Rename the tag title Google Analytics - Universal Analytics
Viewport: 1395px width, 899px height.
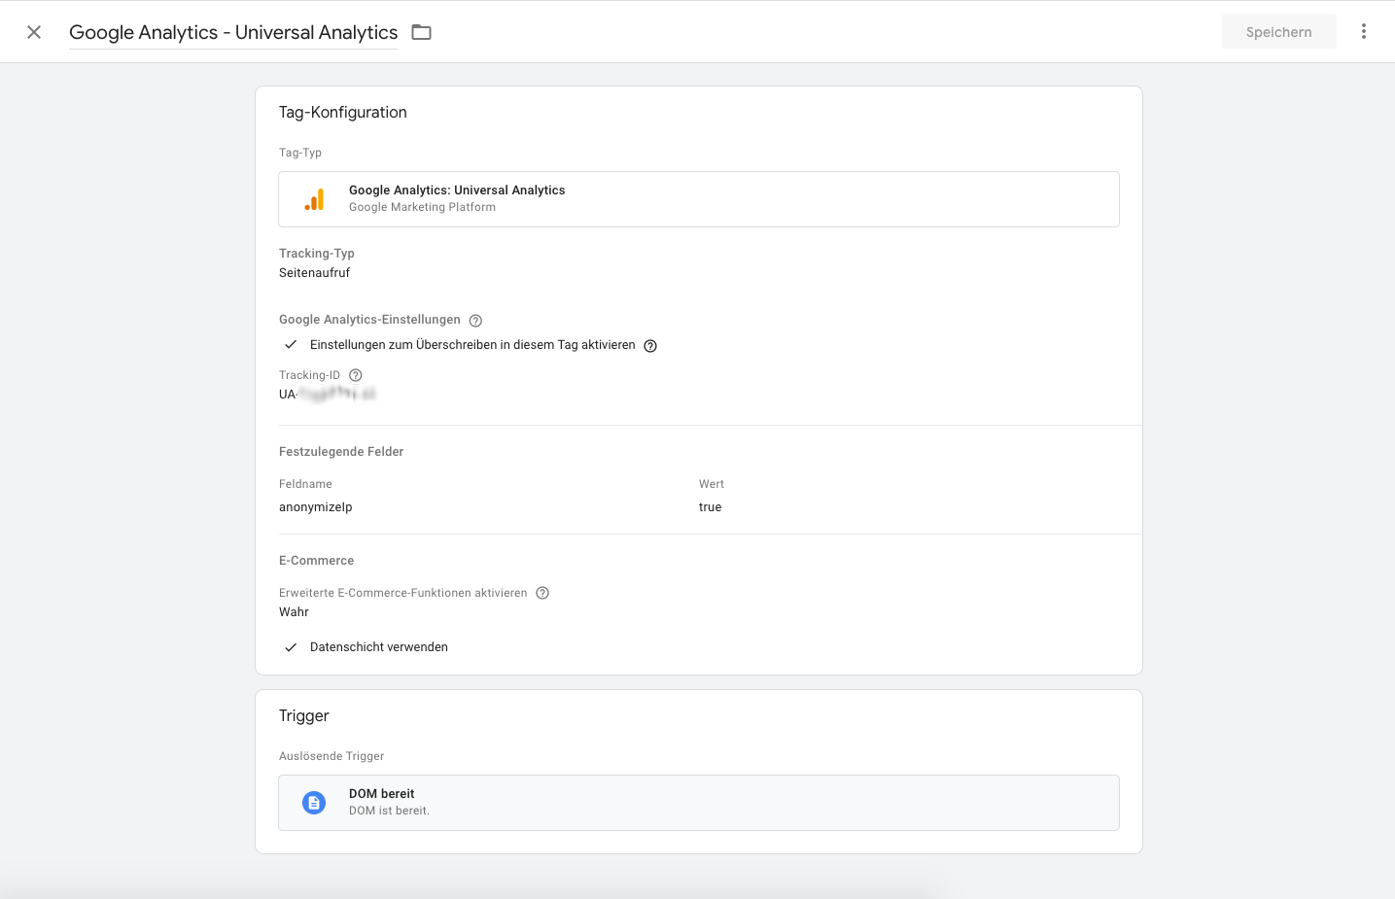point(233,32)
